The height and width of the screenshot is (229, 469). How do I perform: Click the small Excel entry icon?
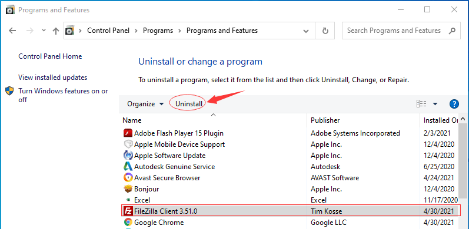128,200
